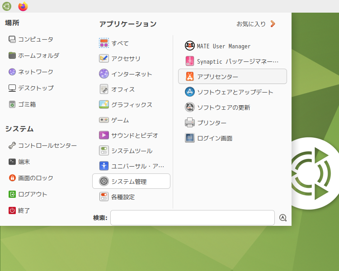Image resolution: width=339 pixels, height=271 pixels.
Task: Launch Synaptic パッケージマネージャ
Action: tap(232, 61)
